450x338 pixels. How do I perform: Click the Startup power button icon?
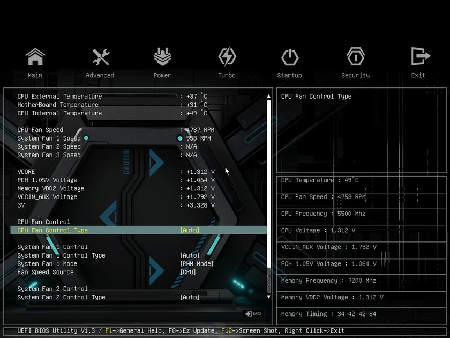(x=290, y=57)
